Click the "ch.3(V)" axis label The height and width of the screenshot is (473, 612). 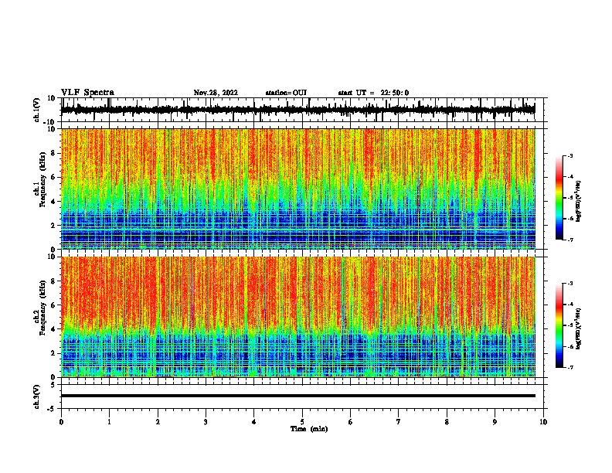pyautogui.click(x=37, y=396)
